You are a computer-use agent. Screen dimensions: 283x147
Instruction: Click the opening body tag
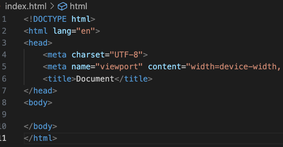pos(38,103)
